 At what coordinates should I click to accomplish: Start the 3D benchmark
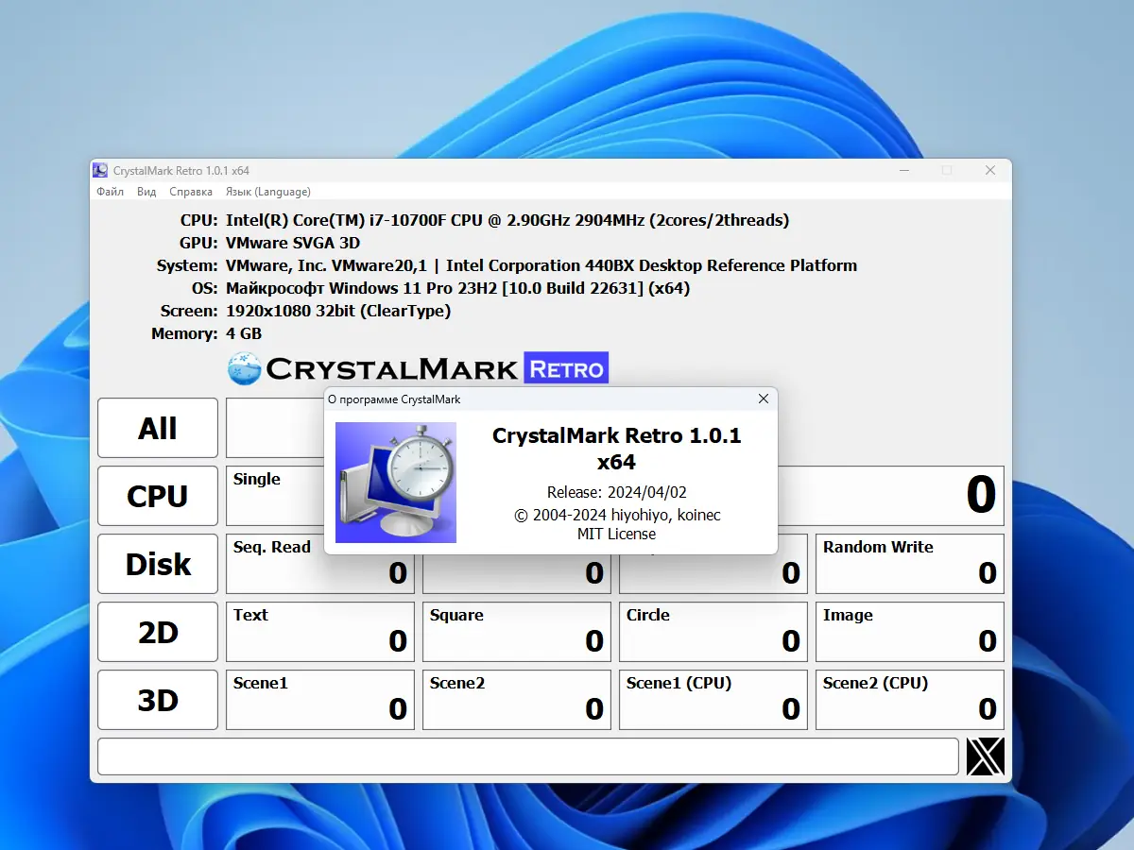(x=158, y=700)
